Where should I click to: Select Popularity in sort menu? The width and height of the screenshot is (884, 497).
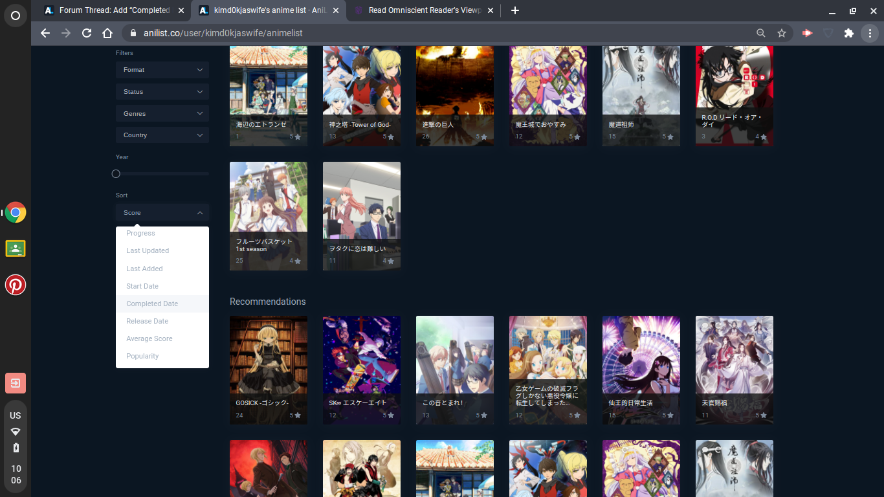142,356
